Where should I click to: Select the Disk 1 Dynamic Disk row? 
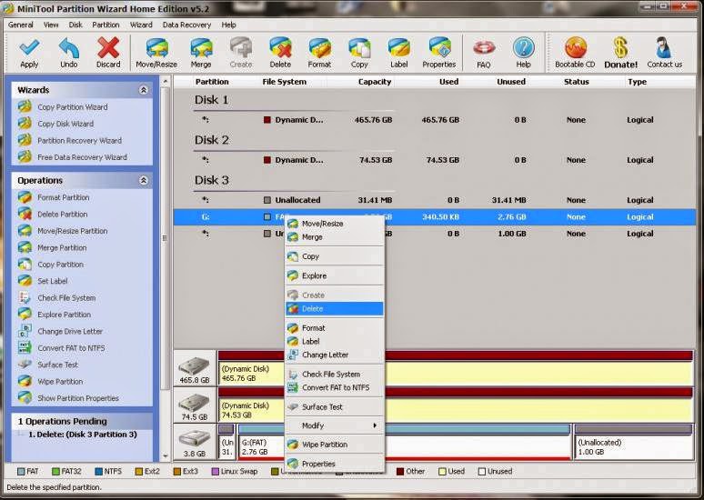tap(435, 120)
